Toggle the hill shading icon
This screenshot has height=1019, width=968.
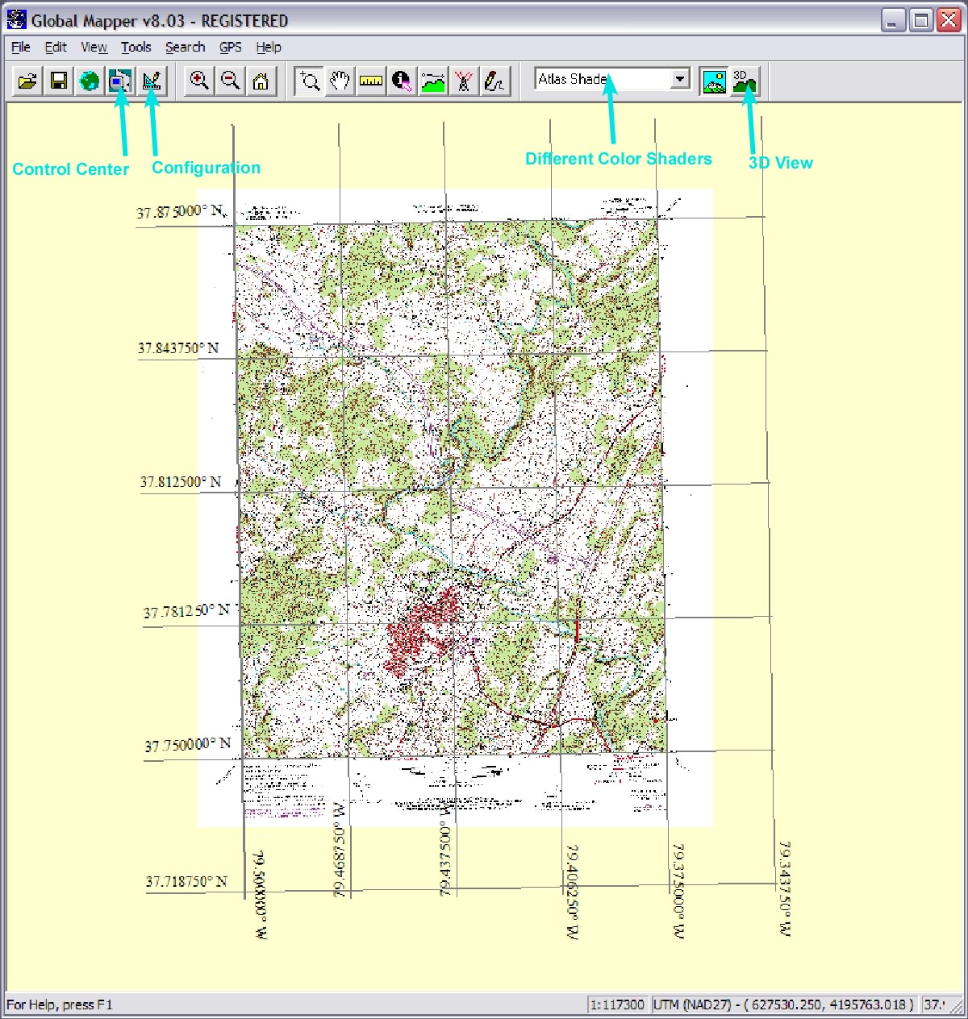click(x=714, y=81)
